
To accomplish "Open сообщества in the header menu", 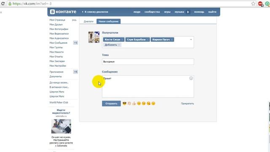I will tap(152, 12).
